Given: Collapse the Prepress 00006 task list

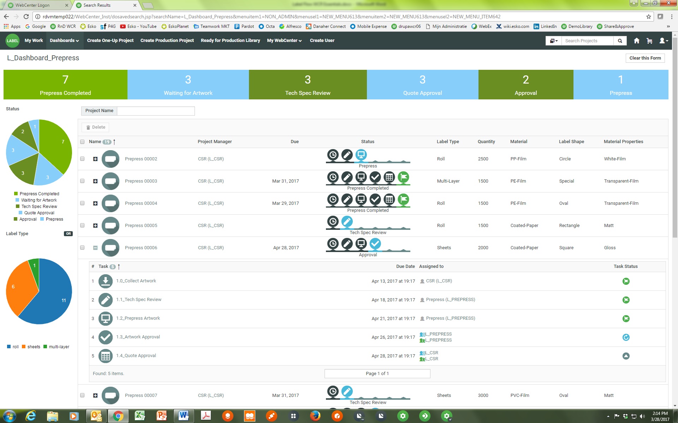Looking at the screenshot, I should 95,248.
